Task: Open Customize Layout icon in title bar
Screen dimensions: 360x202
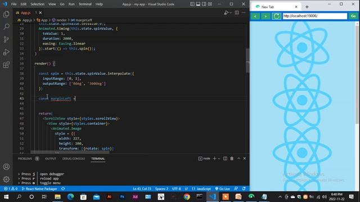Action: 210,4
